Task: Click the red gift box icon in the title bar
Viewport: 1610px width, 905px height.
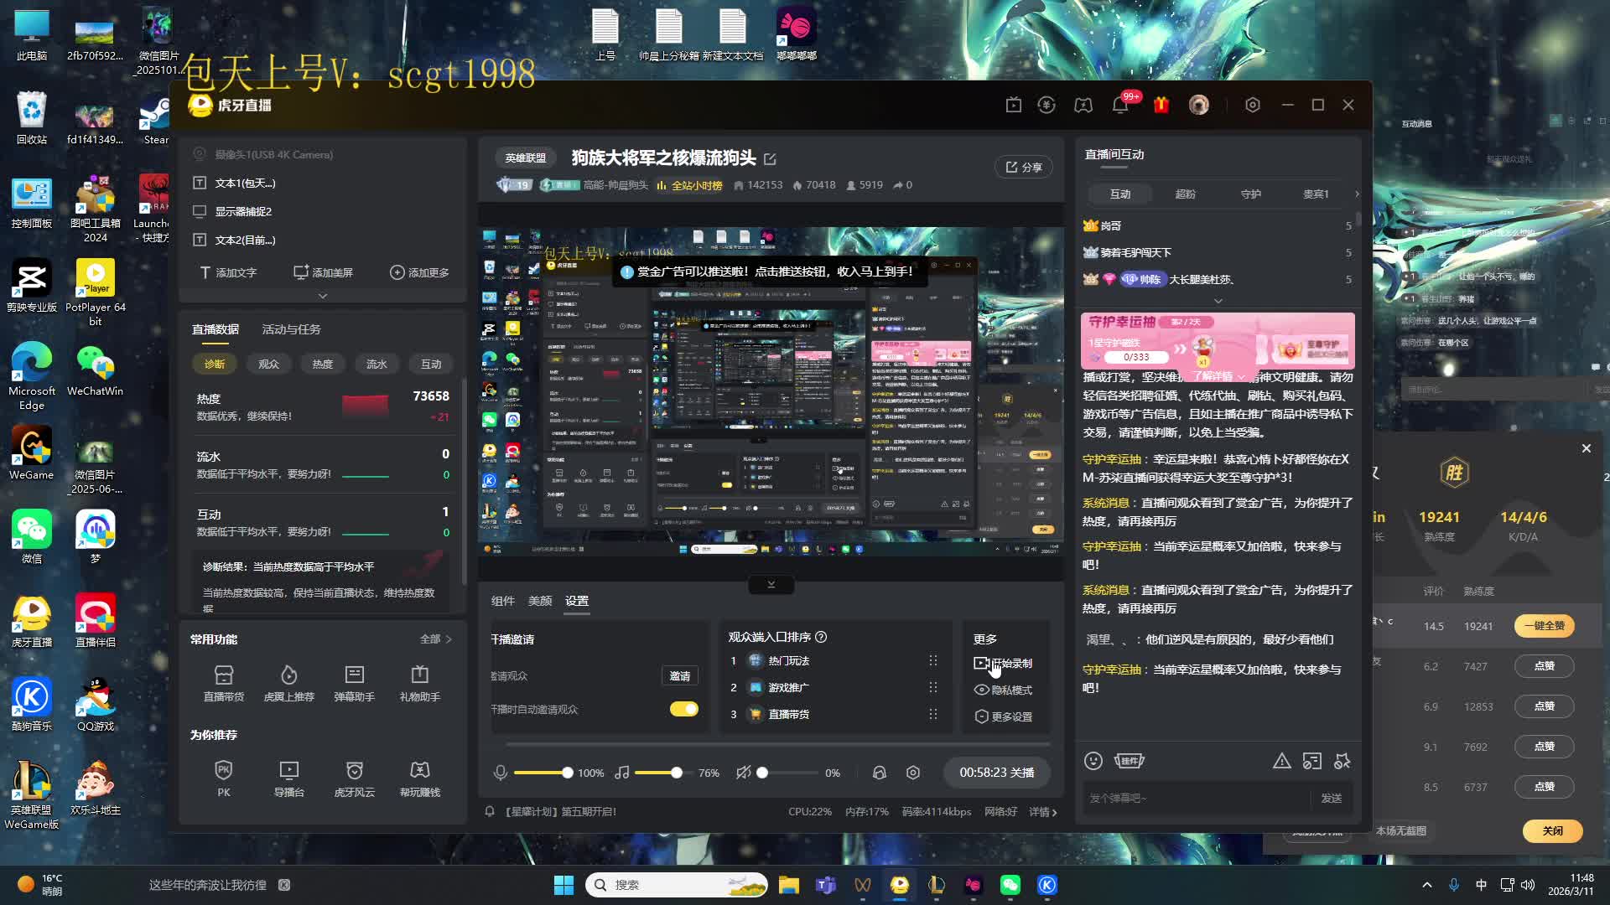Action: [x=1161, y=105]
